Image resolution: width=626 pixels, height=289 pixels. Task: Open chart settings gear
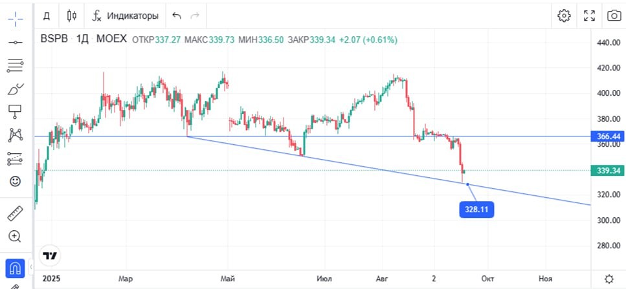click(563, 16)
